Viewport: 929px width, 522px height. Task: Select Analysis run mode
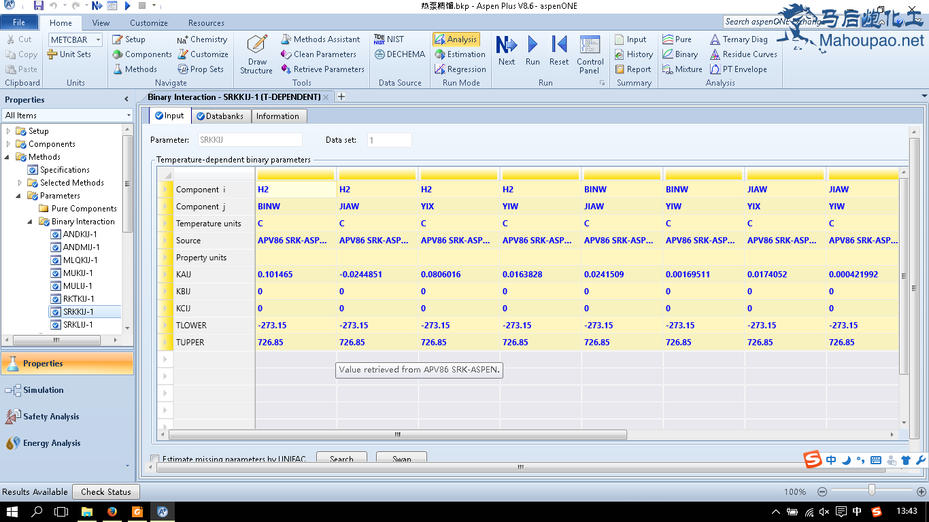(456, 39)
